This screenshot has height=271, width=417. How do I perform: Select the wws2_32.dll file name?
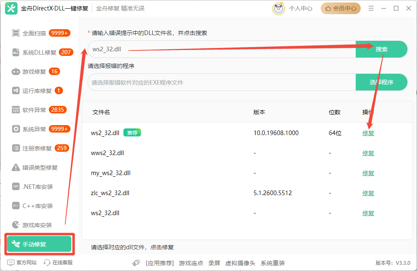pos(108,153)
